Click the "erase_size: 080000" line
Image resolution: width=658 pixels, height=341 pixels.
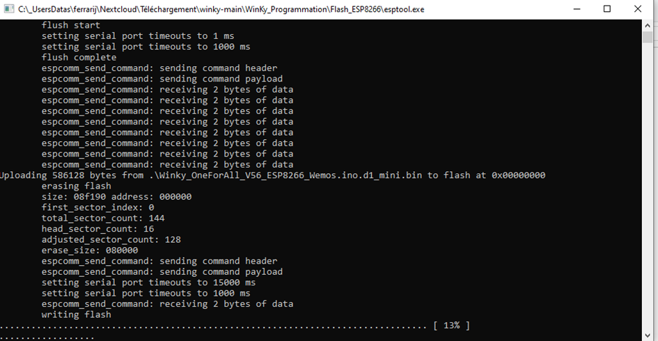[89, 251]
